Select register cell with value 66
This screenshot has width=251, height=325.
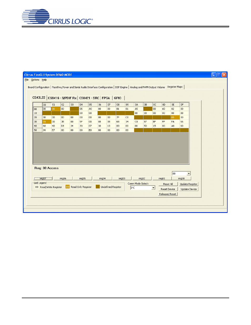click(184, 122)
